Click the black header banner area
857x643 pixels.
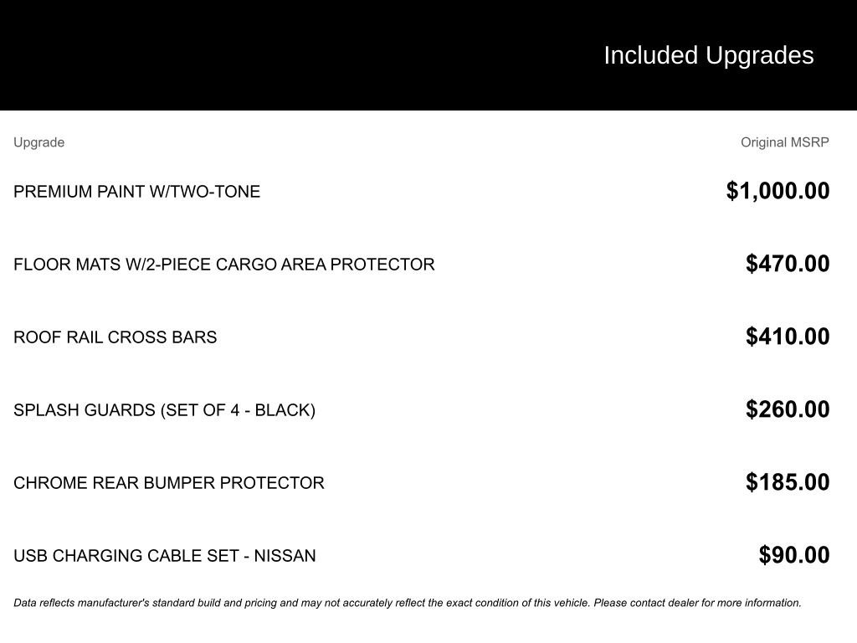pyautogui.click(x=428, y=55)
